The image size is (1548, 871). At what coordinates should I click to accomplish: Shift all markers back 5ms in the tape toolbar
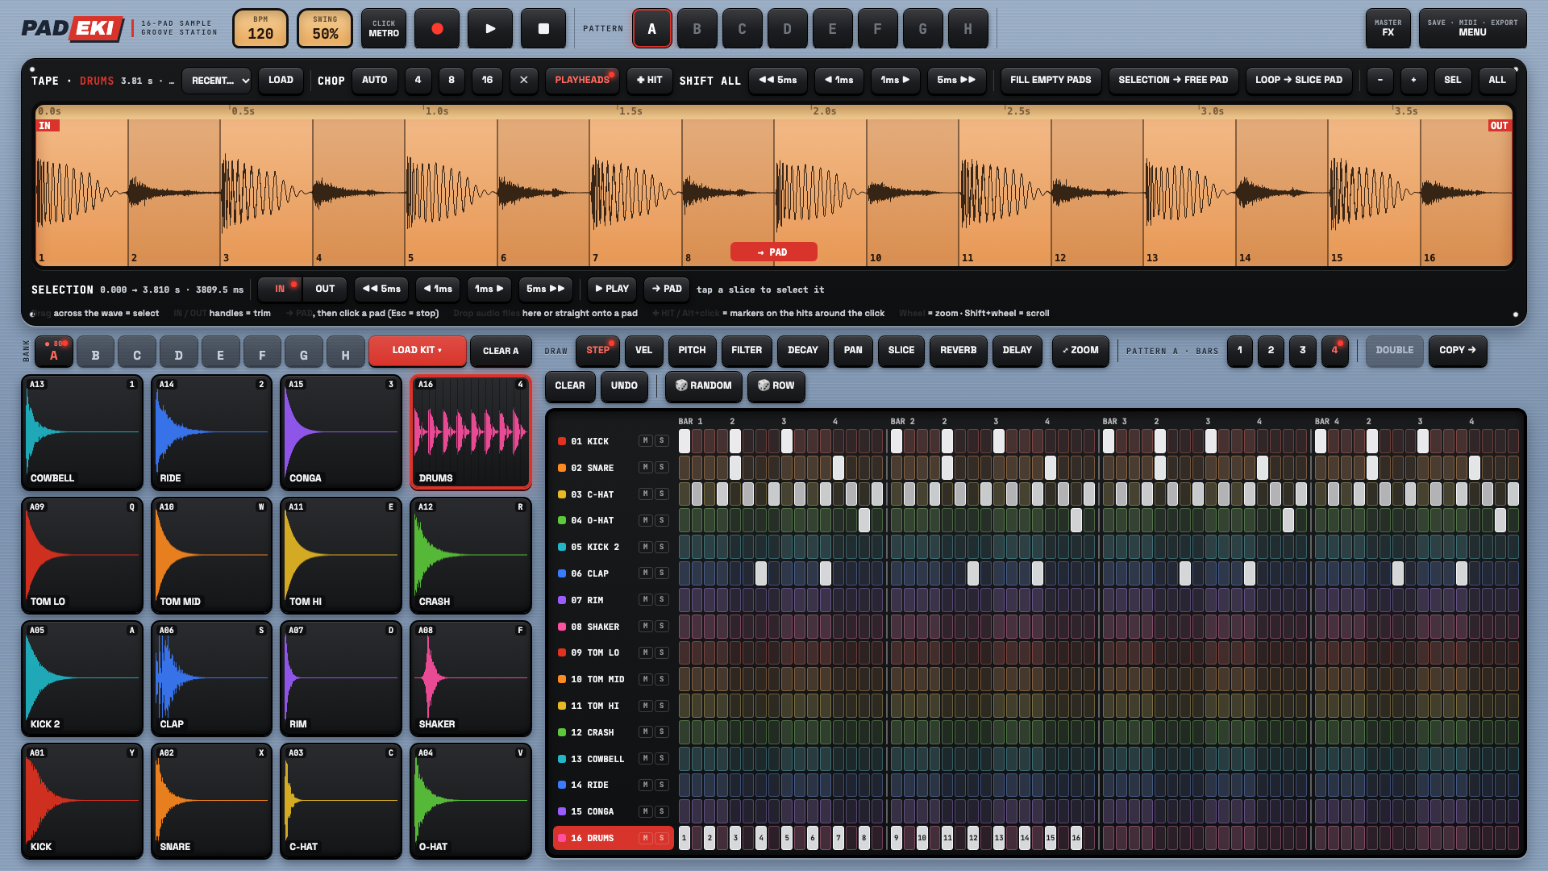coord(778,81)
